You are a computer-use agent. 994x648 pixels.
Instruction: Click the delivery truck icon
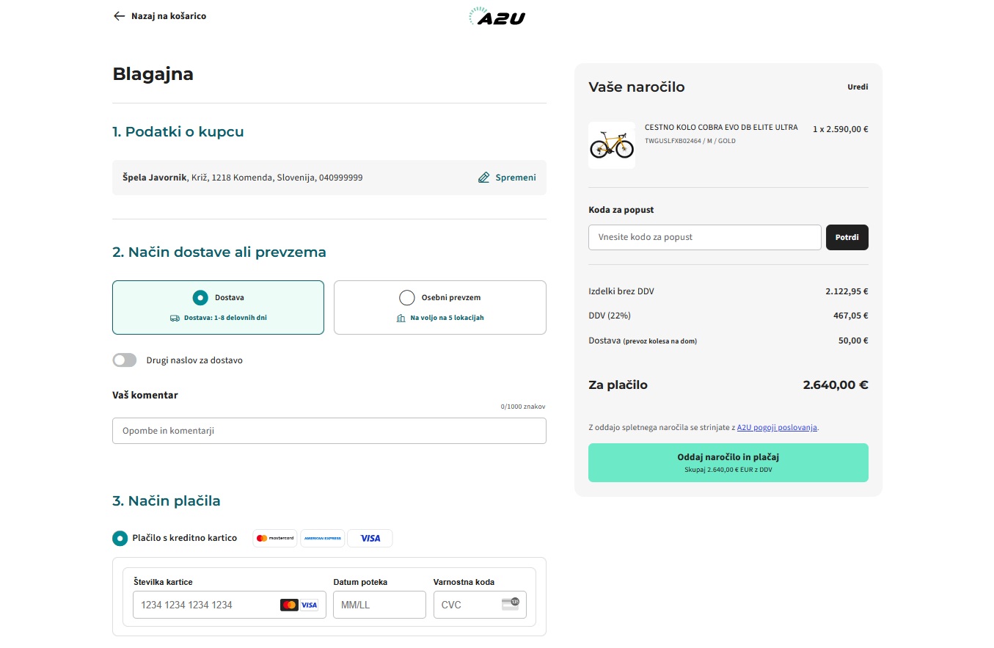click(x=175, y=318)
